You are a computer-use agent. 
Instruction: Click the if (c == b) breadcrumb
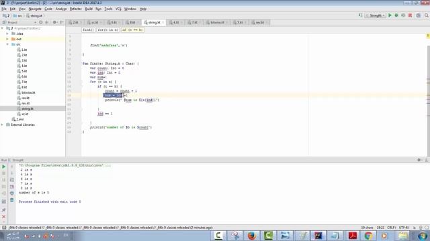(x=132, y=29)
